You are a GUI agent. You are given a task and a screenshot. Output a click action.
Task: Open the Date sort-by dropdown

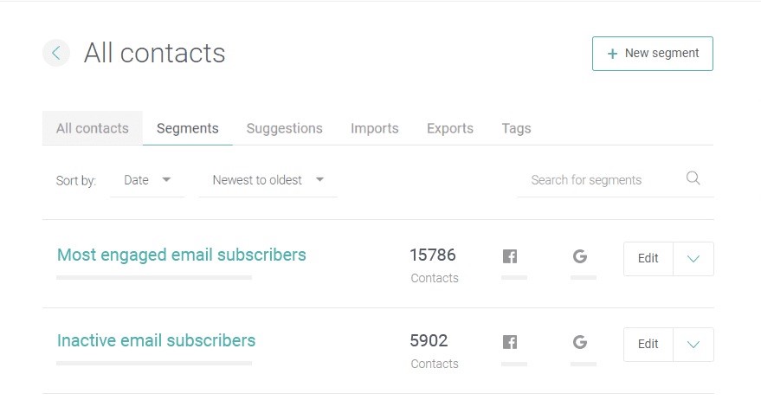pos(147,180)
